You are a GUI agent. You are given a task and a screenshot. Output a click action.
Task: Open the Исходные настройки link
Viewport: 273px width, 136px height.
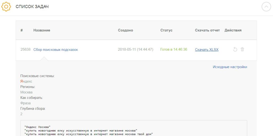230,67
